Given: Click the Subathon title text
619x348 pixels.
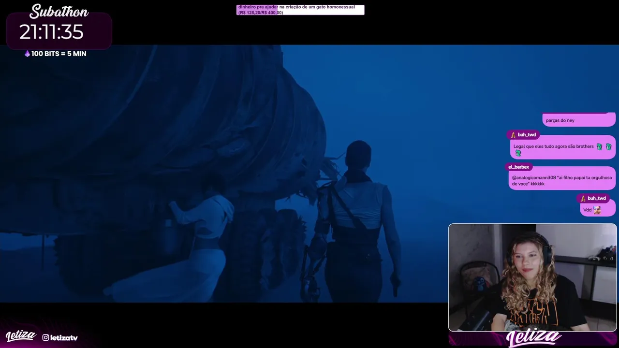Looking at the screenshot, I should point(59,12).
